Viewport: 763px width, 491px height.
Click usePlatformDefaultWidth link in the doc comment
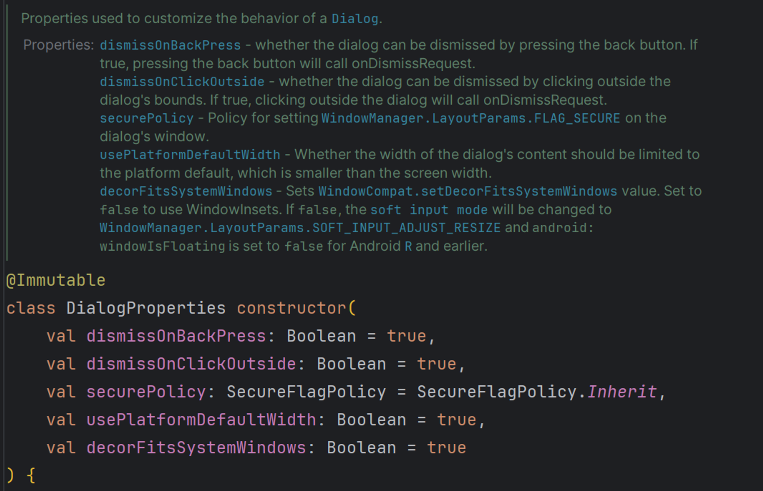190,155
